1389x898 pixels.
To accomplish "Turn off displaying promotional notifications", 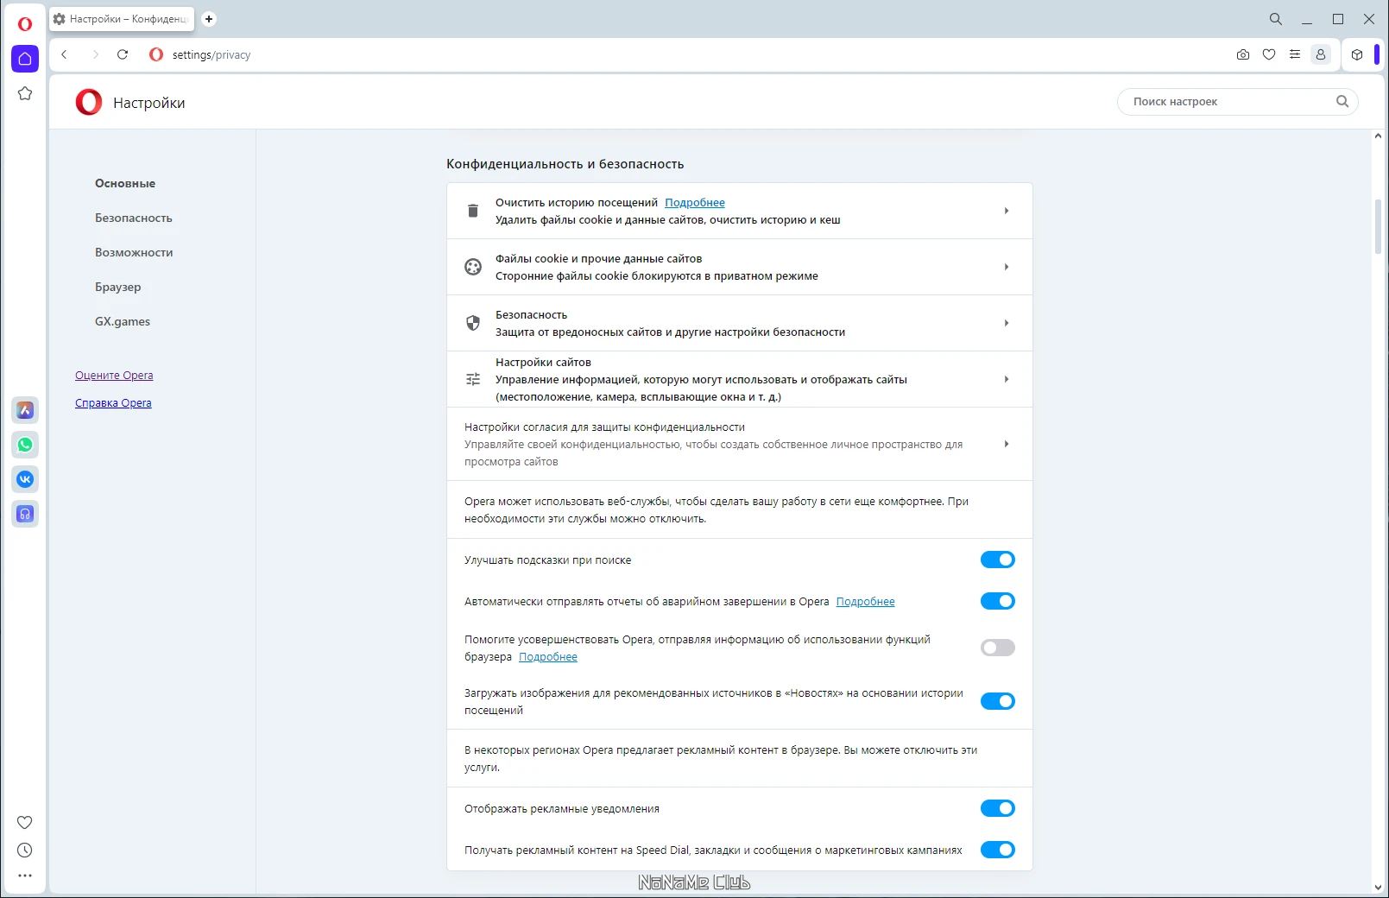I will point(998,808).
